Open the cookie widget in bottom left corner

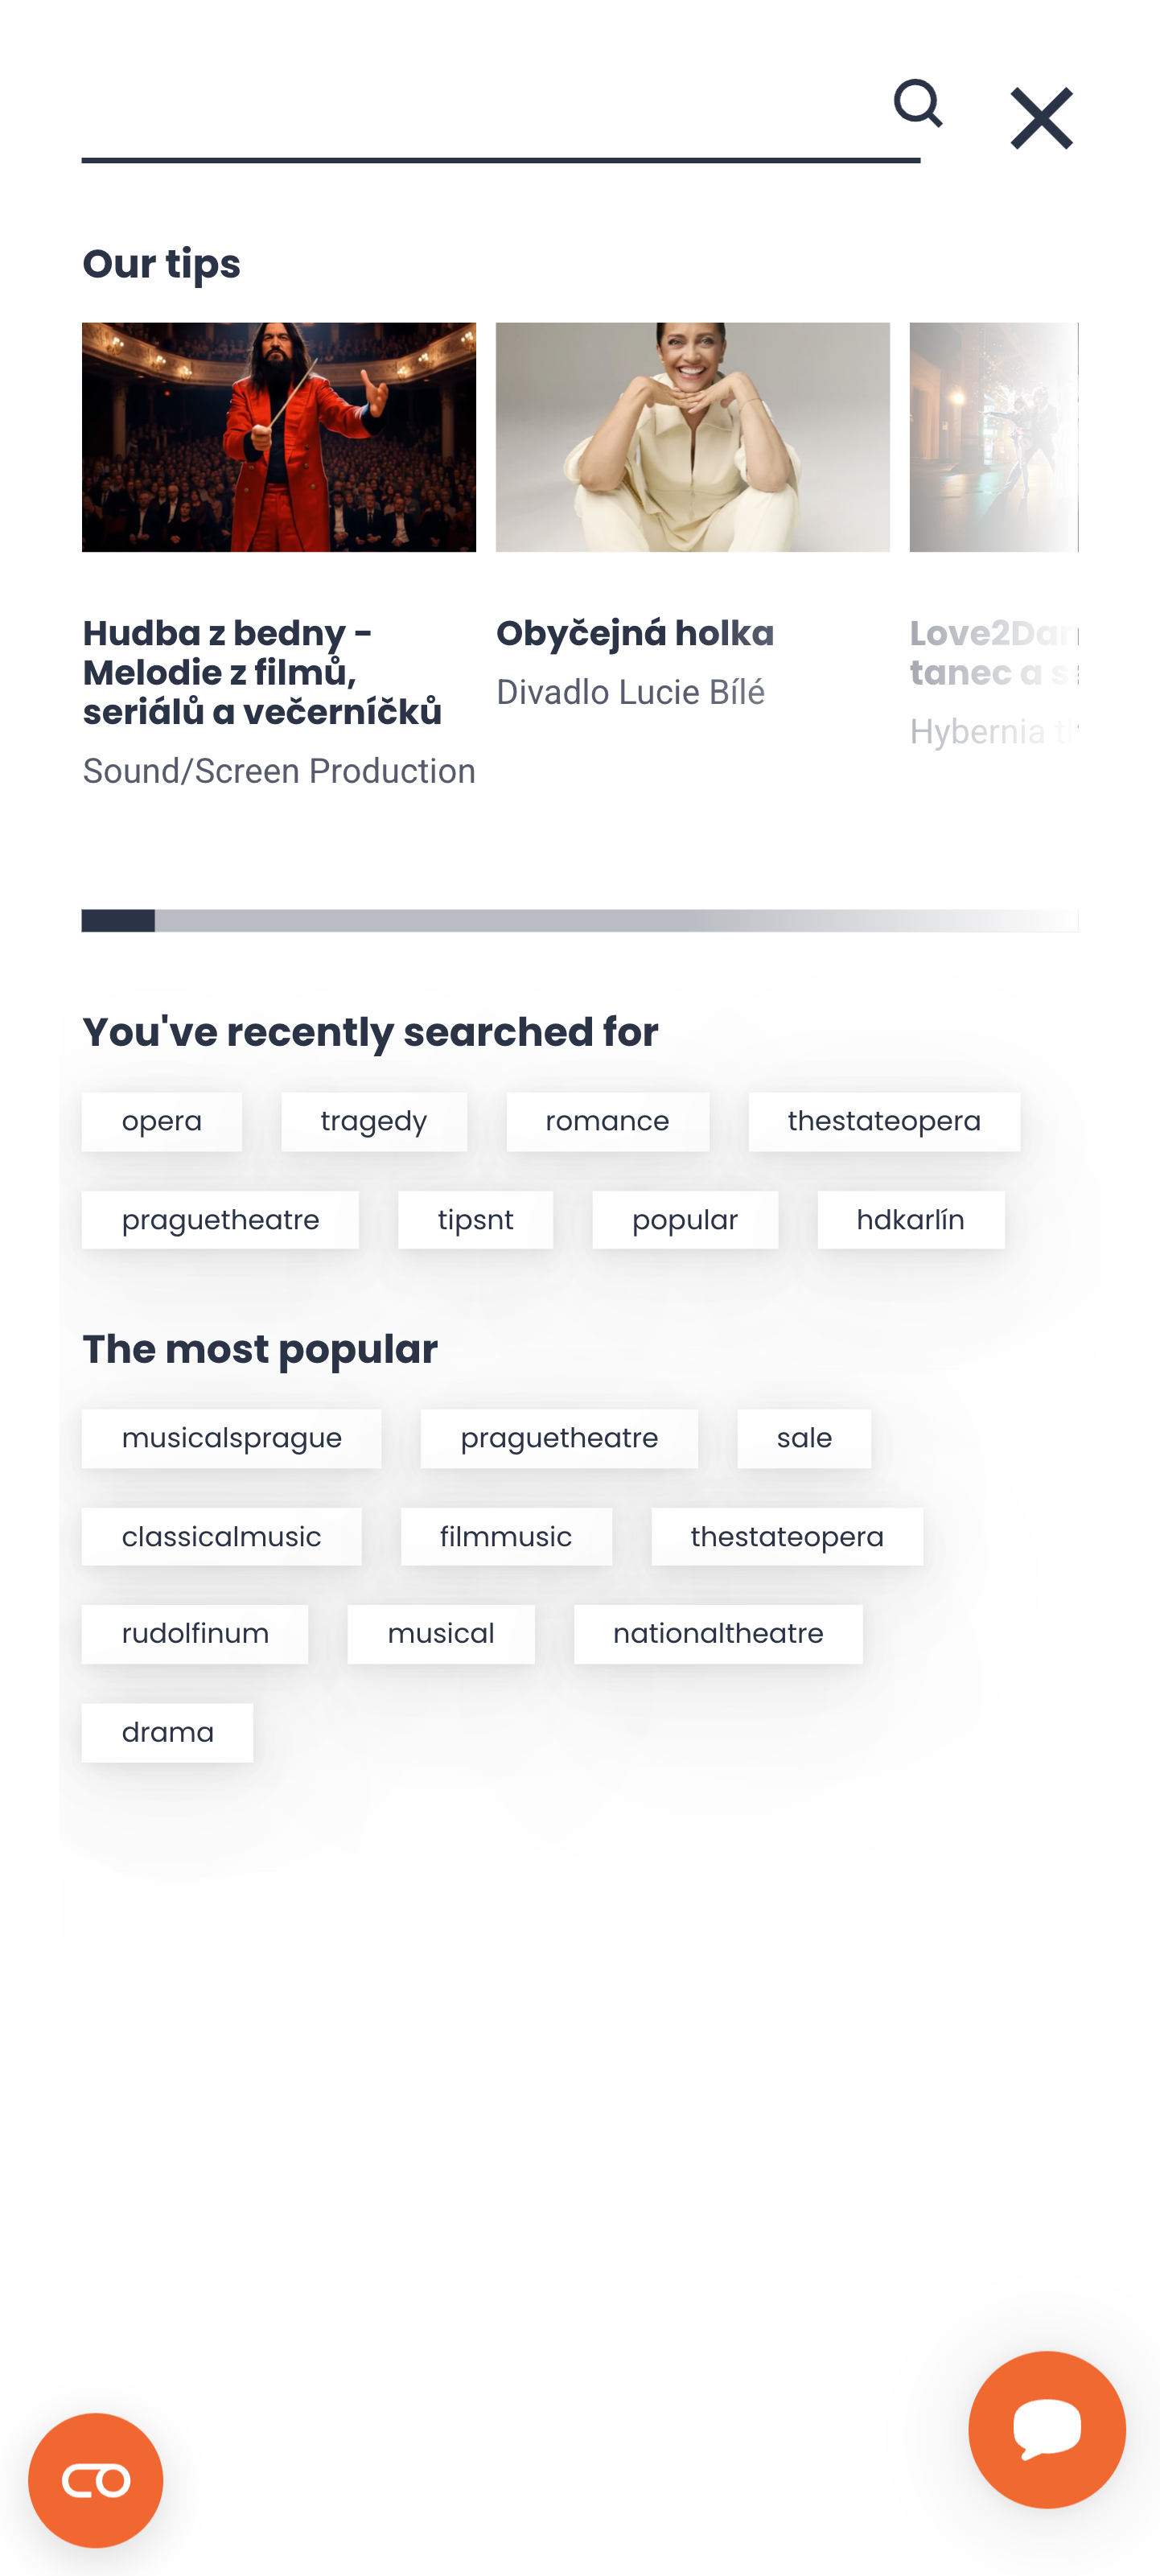97,2479
